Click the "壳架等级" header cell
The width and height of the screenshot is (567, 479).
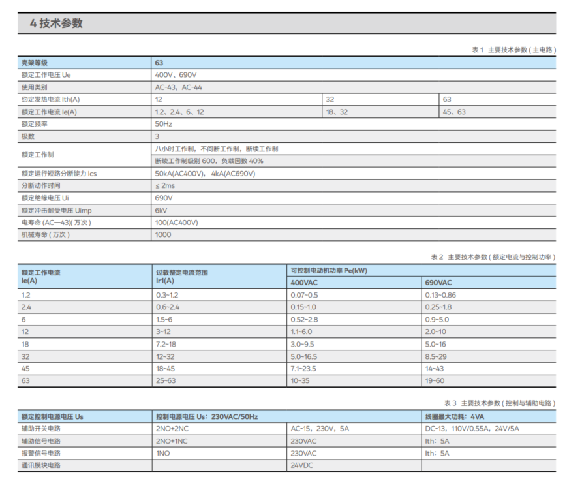(x=35, y=63)
